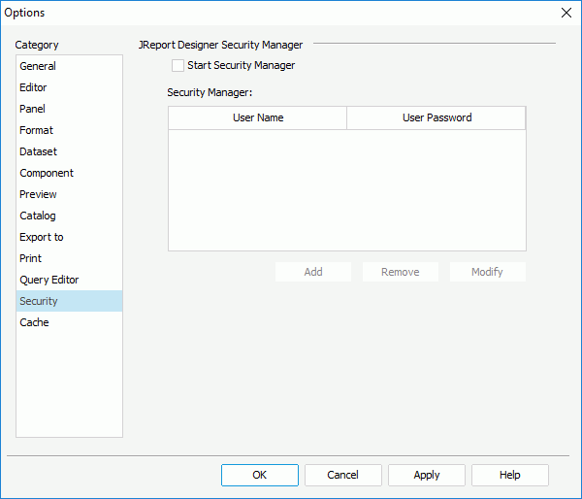
Task: Switch to Panel category
Action: coord(69,109)
